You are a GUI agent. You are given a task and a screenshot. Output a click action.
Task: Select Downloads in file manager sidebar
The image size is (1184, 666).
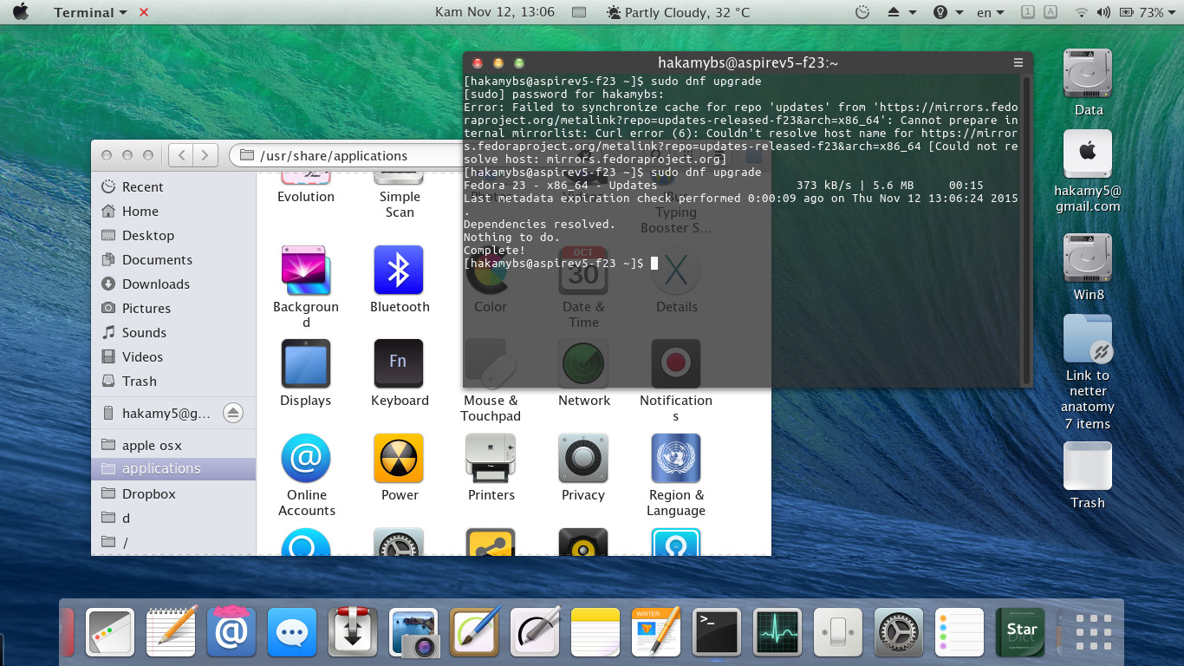tap(173, 284)
